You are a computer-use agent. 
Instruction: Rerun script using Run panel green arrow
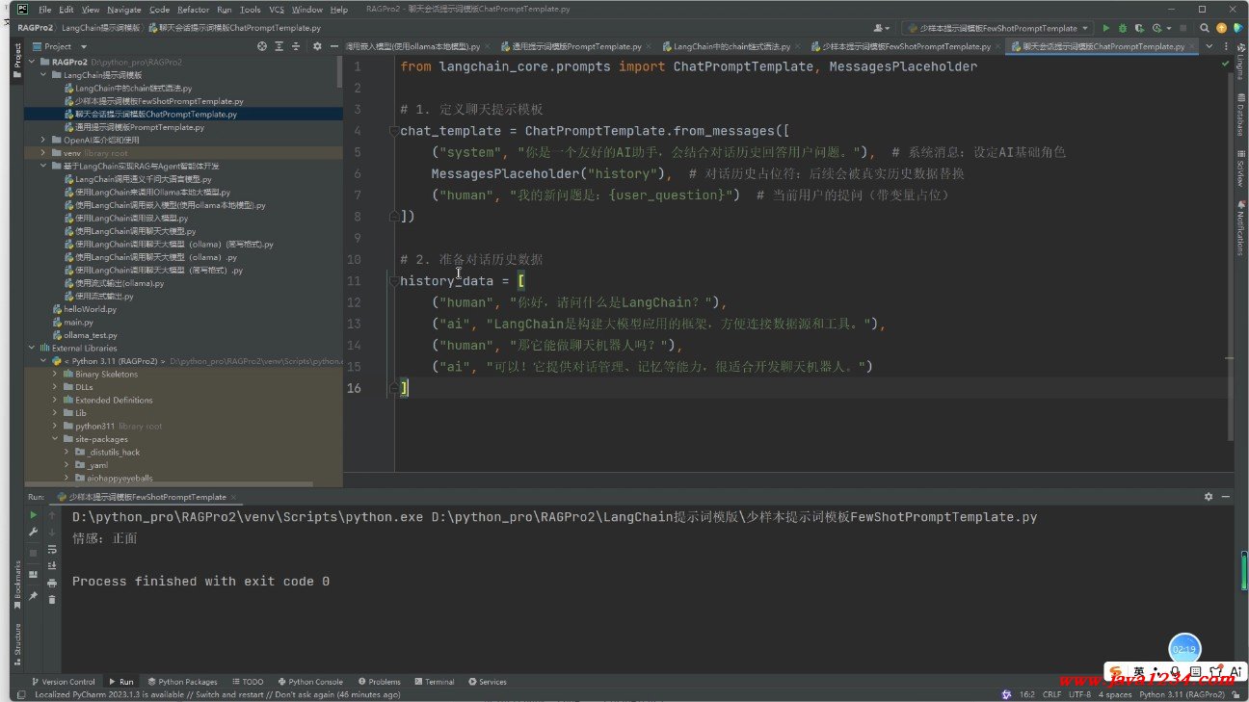click(x=33, y=515)
